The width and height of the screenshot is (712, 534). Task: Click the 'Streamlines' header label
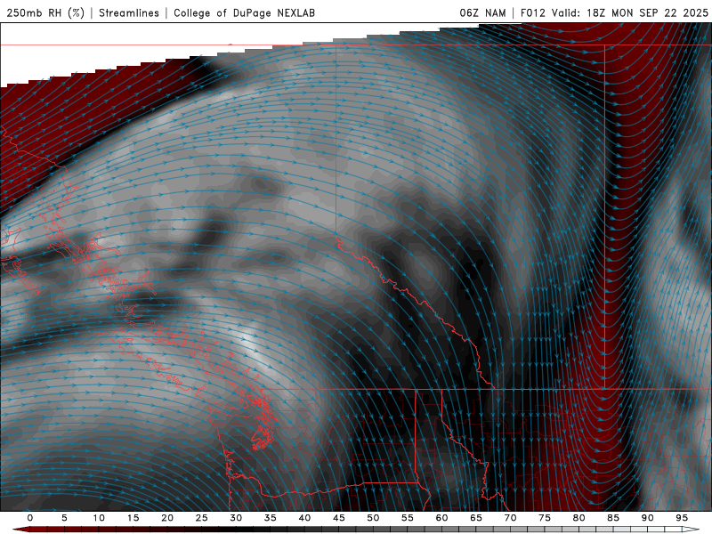pos(129,12)
